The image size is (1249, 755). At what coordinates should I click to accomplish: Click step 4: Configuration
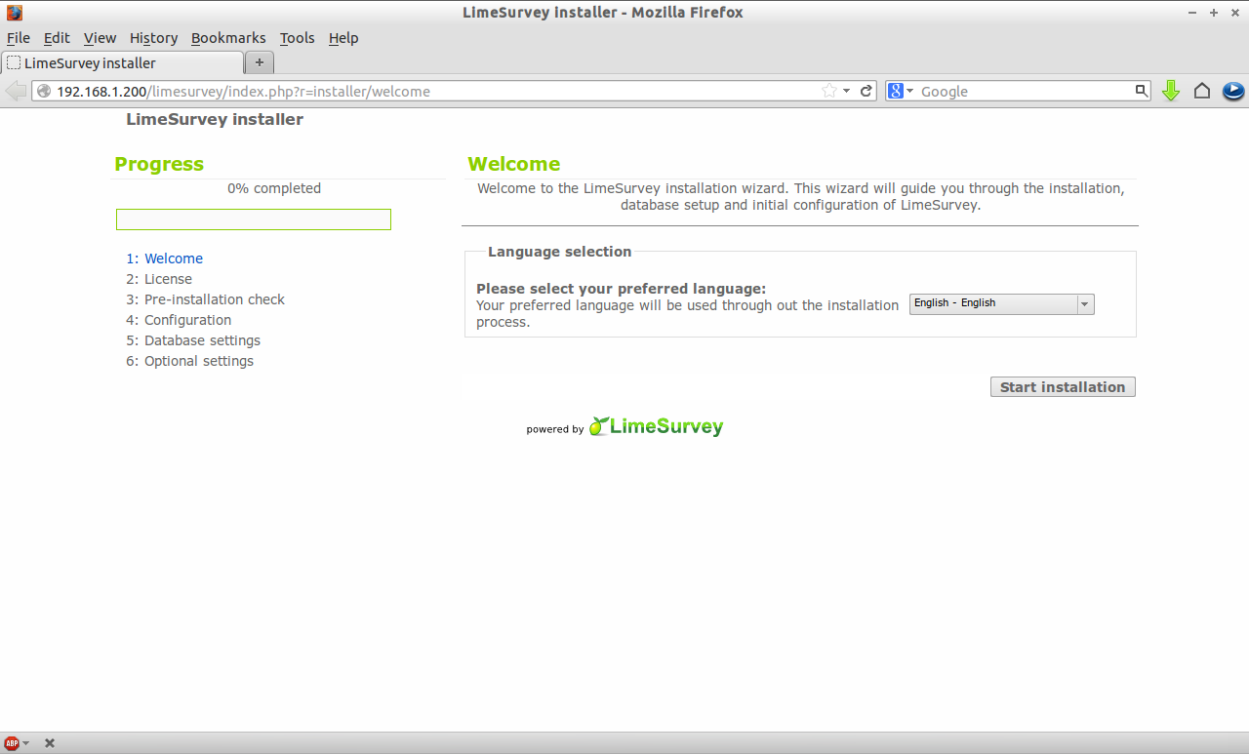(179, 320)
